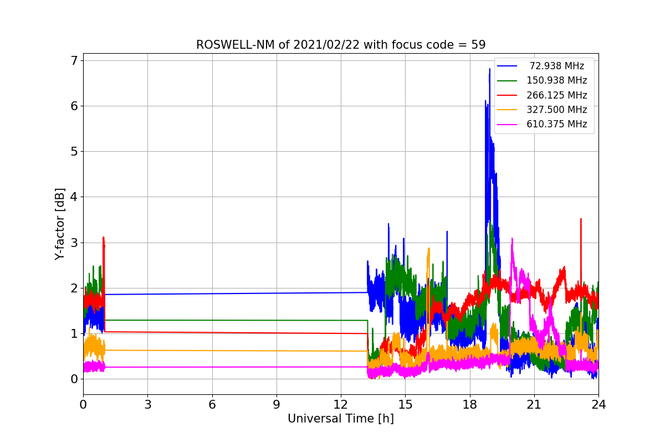Click the blue line sample in the legend
The height and width of the screenshot is (443, 665).
tap(507, 66)
